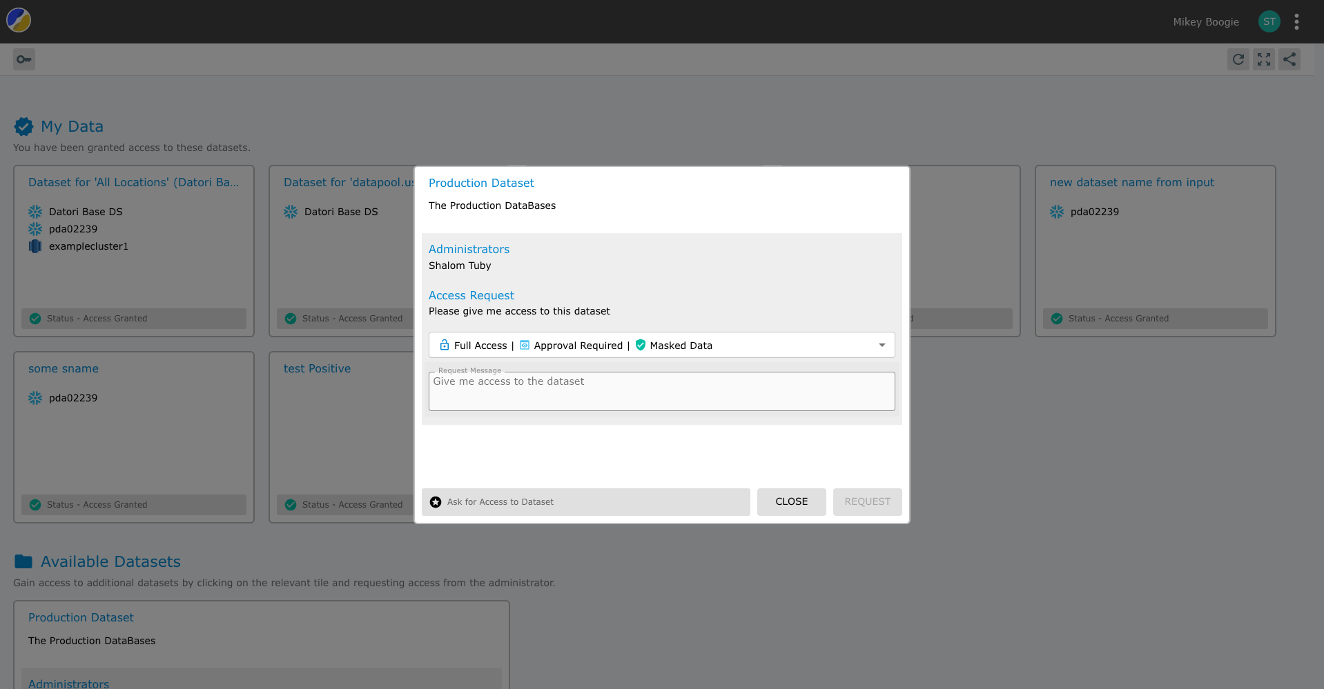The width and height of the screenshot is (1324, 689).
Task: Click the examplecluster1 database icon
Action: click(x=35, y=246)
